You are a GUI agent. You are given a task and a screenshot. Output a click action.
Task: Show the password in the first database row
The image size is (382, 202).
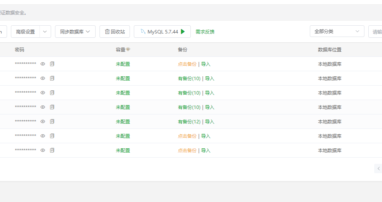click(43, 64)
